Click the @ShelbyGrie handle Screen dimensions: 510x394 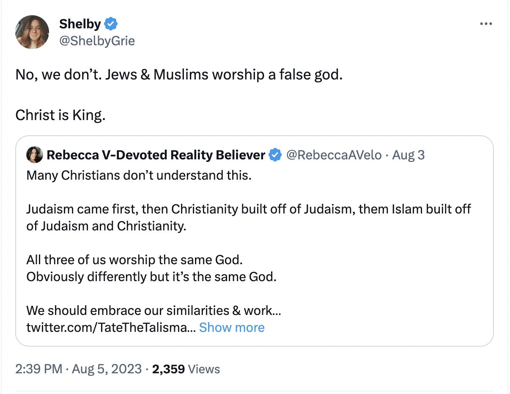click(97, 41)
